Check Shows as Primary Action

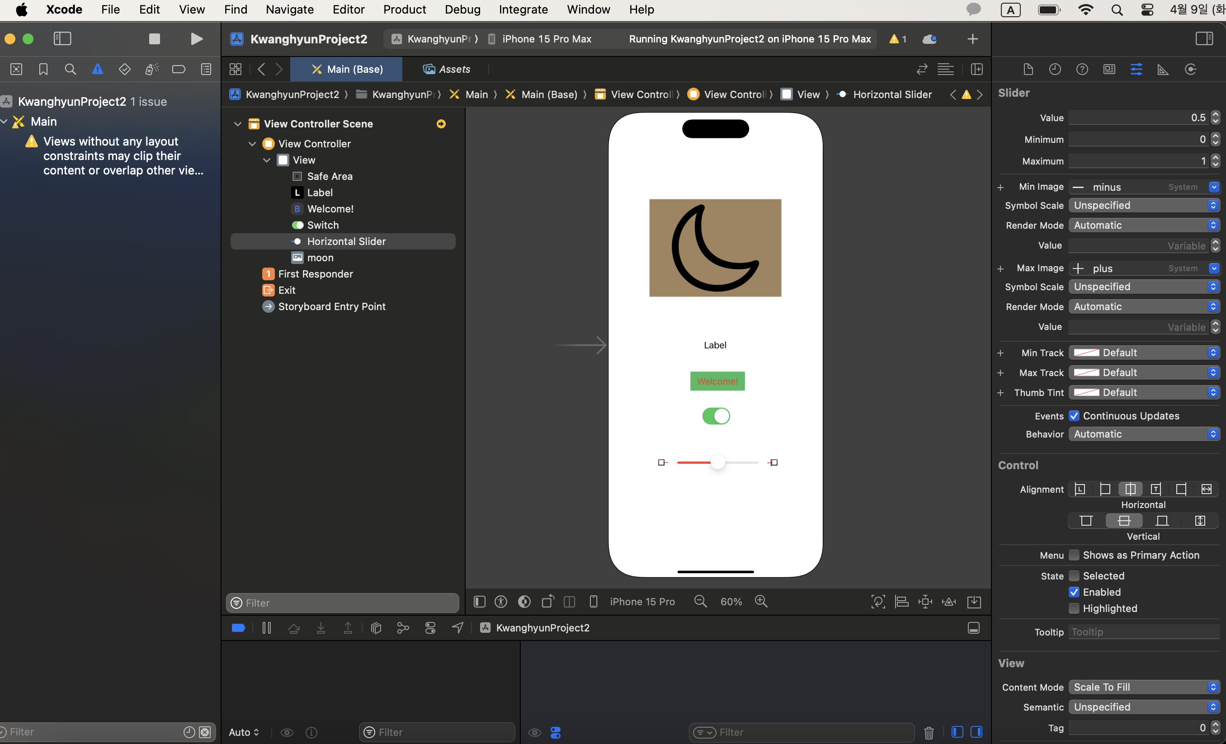pyautogui.click(x=1074, y=555)
